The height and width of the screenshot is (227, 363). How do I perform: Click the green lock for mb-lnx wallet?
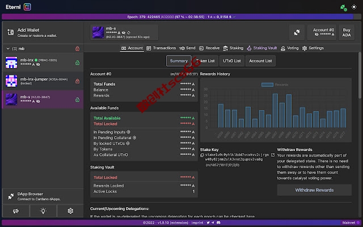78,62
